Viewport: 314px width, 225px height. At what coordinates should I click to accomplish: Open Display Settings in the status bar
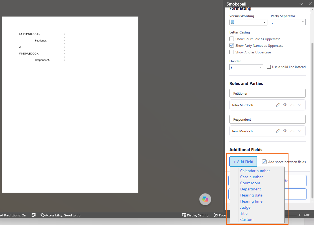(196, 215)
